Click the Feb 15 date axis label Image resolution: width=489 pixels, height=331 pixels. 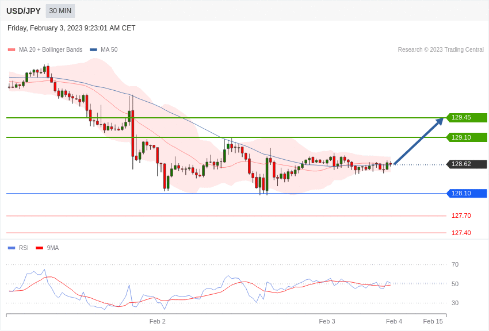coord(433,321)
